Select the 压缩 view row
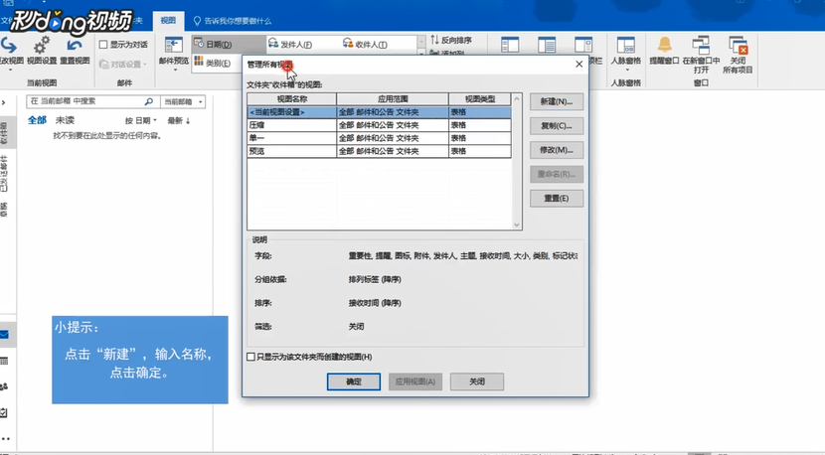 379,125
